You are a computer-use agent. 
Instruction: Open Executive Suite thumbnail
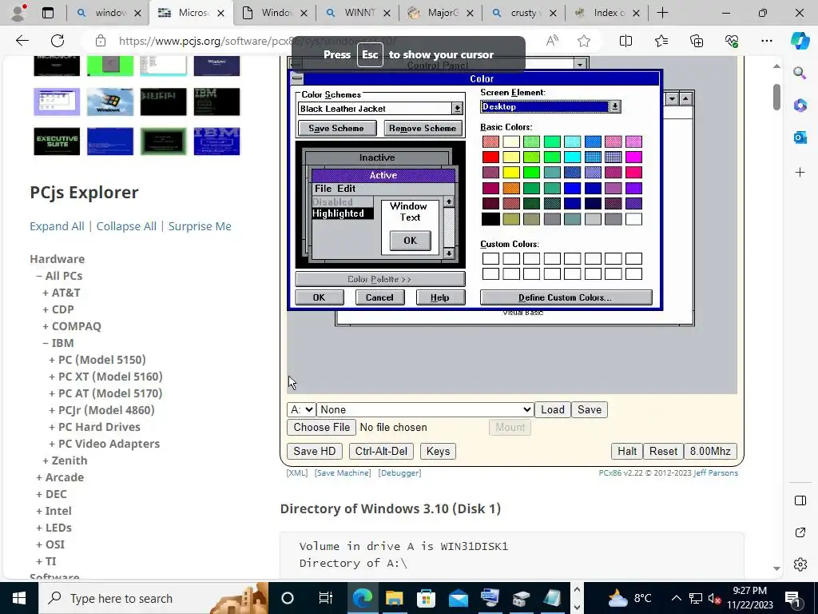click(57, 141)
